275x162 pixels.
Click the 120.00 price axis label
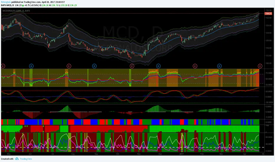tap(269, 40)
